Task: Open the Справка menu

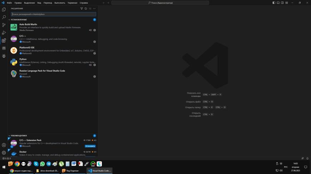Action: coord(84,3)
